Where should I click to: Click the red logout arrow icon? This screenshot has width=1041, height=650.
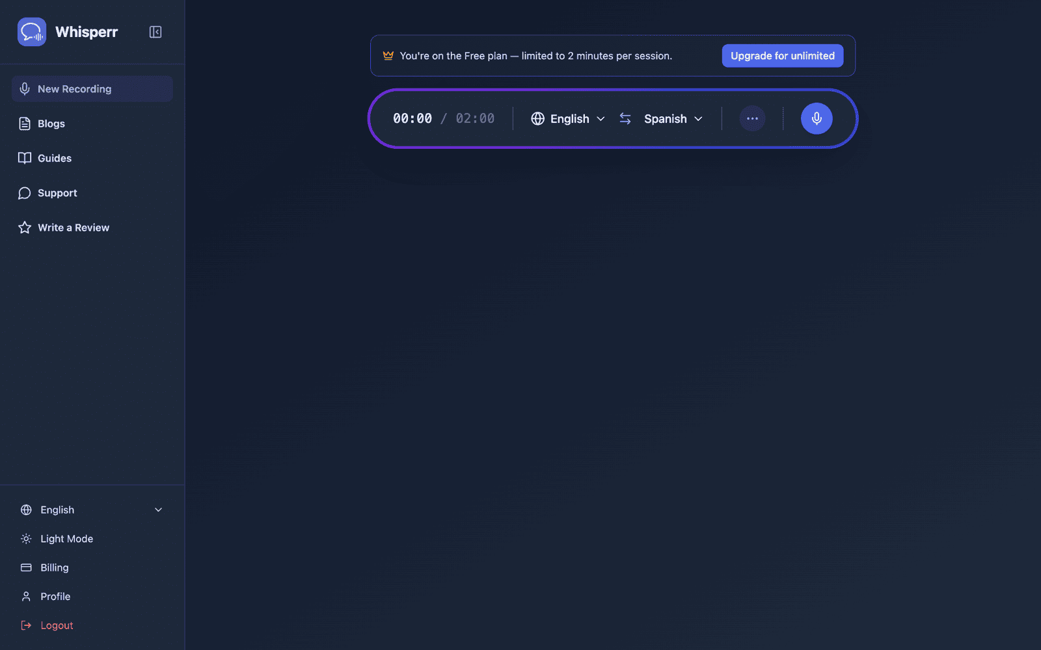26,625
